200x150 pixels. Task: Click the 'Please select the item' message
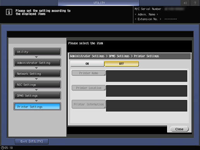[85, 43]
